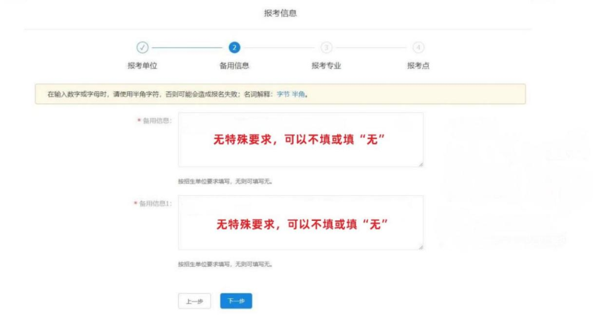Click the blue step 2 circle

[x=234, y=48]
